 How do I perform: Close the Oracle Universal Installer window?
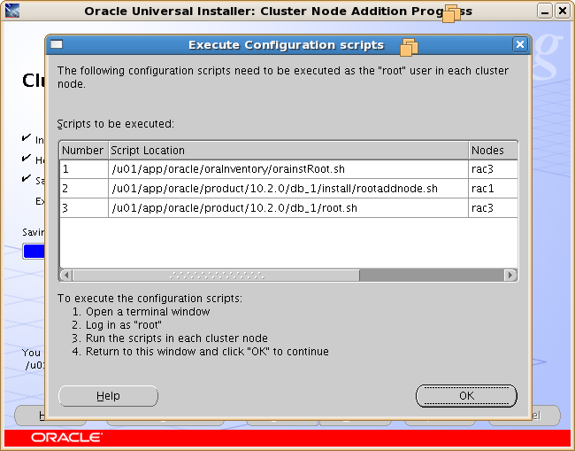point(563,11)
